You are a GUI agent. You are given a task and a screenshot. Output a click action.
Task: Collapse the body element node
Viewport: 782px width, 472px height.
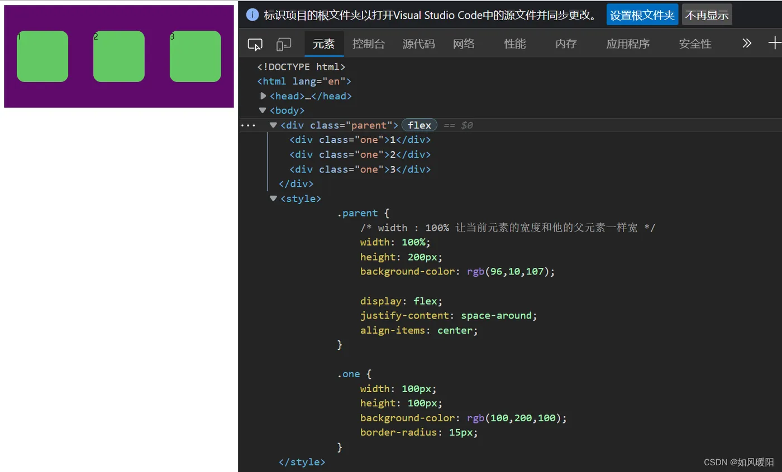(263, 110)
